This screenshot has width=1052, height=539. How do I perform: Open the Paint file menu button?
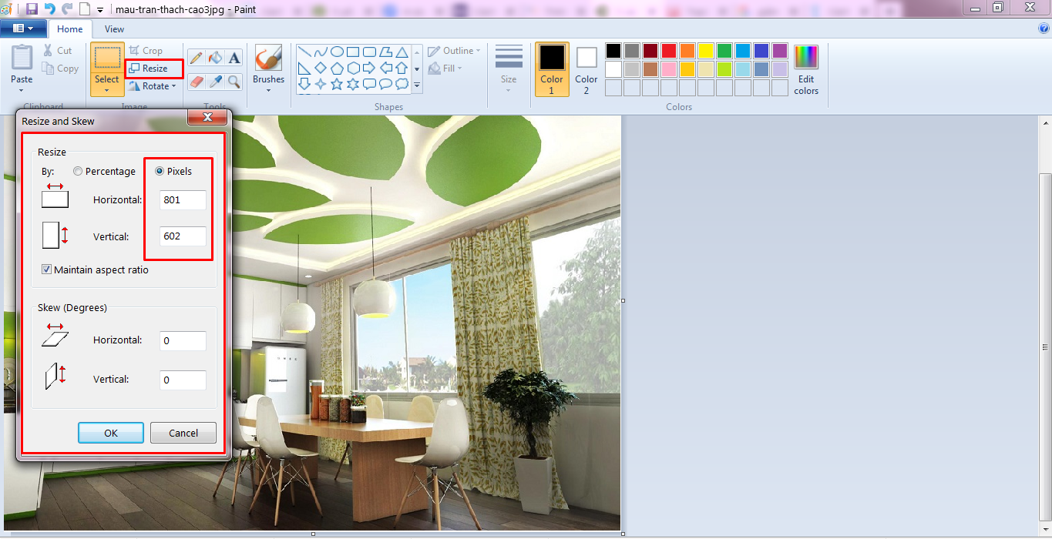click(24, 28)
